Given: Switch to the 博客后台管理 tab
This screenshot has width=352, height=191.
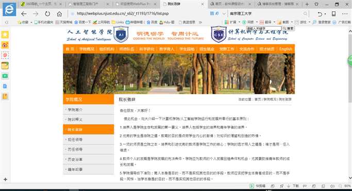Looking at the screenshot, I should [x=278, y=4].
